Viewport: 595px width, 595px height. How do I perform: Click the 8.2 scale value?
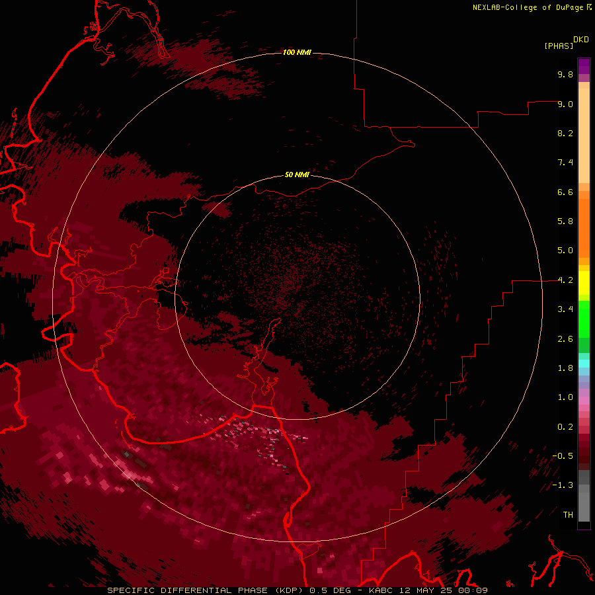click(x=565, y=133)
